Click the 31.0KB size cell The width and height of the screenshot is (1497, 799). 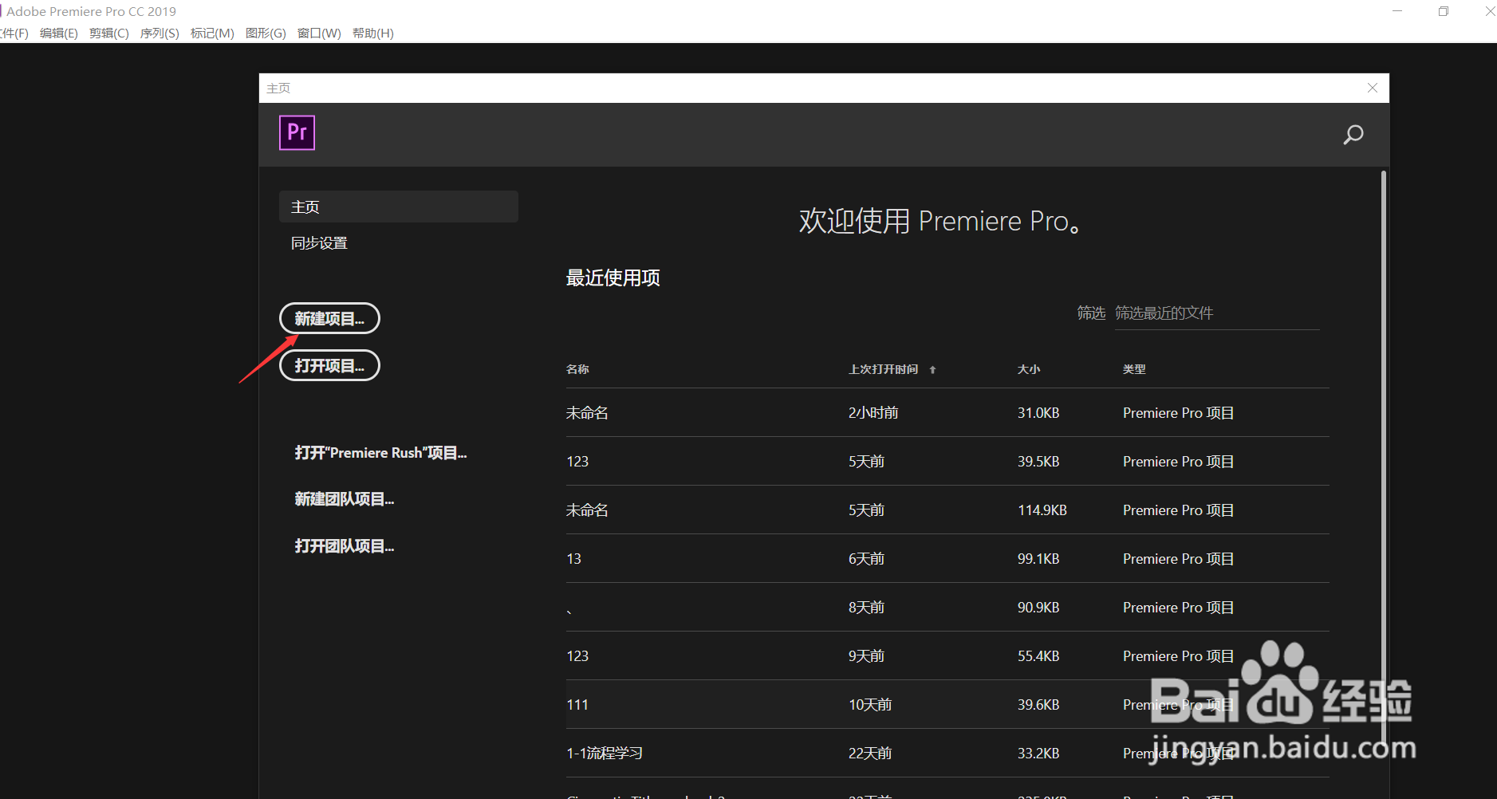[1038, 413]
